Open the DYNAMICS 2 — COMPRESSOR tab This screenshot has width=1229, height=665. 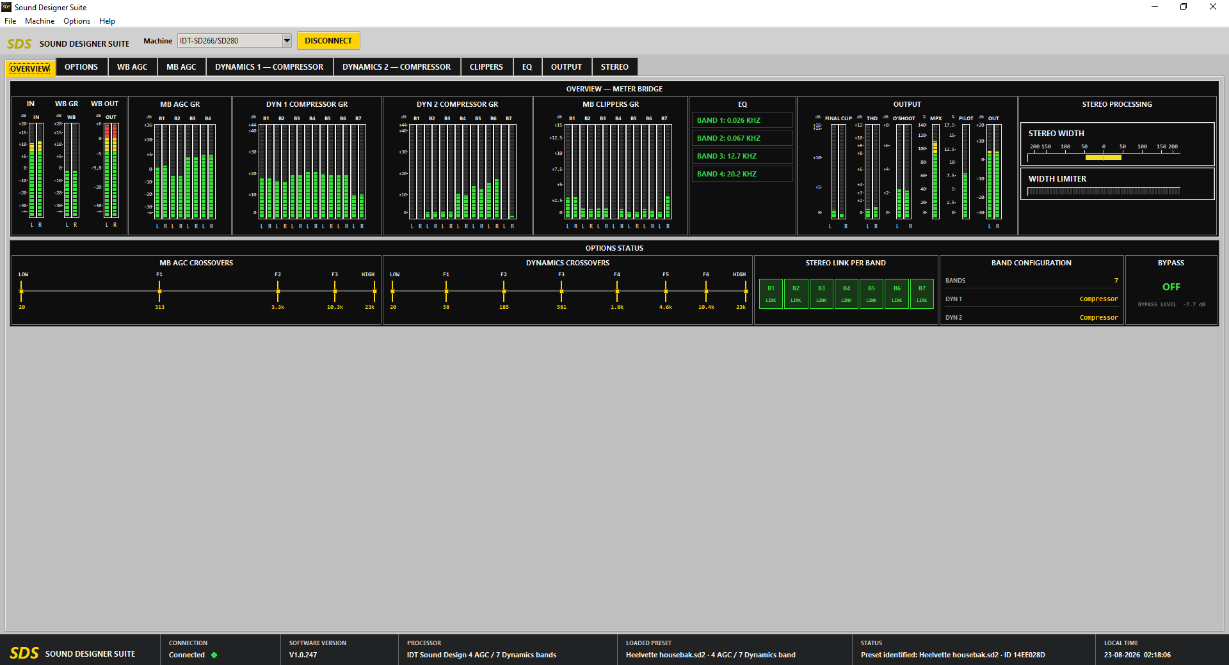click(397, 67)
